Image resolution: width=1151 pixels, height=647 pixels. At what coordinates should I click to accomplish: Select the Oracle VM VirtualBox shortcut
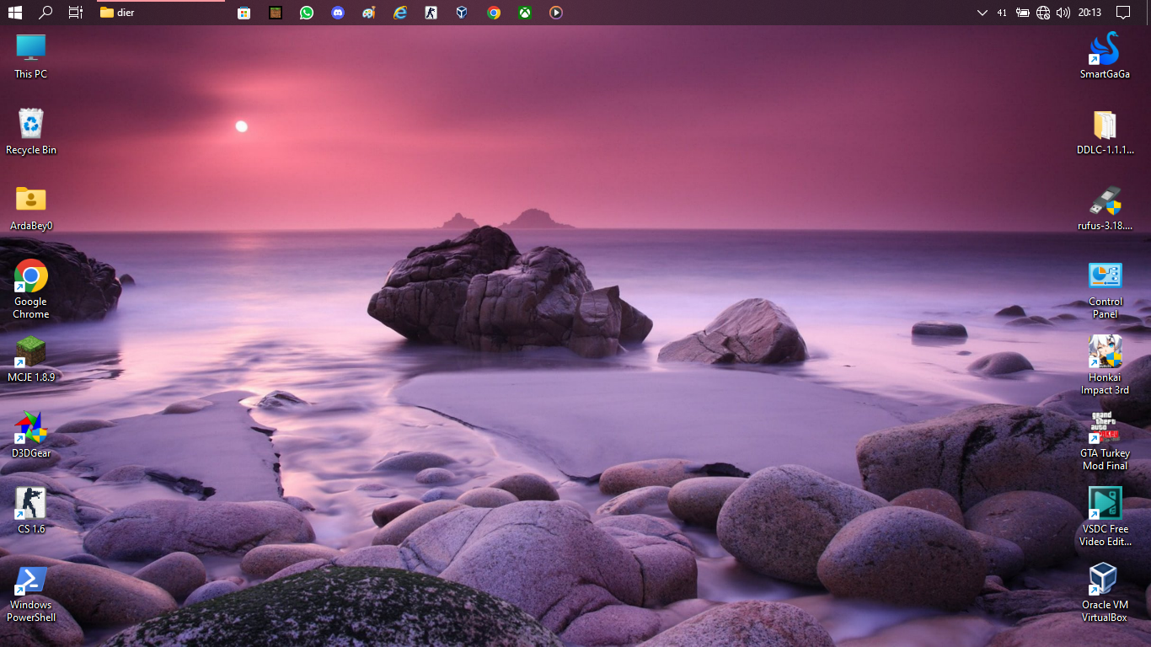pos(1105,590)
